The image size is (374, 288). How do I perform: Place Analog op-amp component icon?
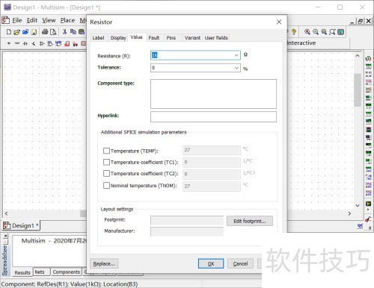(42, 43)
